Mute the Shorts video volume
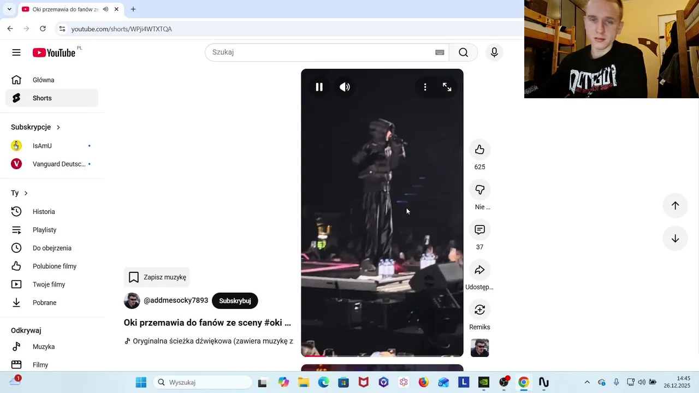The image size is (699, 393). [x=345, y=87]
